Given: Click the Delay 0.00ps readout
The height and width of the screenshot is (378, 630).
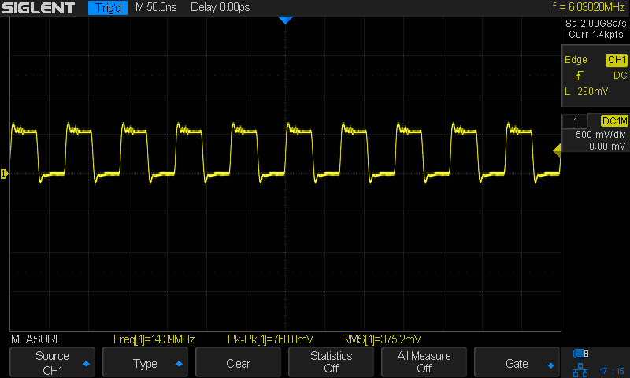Looking at the screenshot, I should point(221,8).
